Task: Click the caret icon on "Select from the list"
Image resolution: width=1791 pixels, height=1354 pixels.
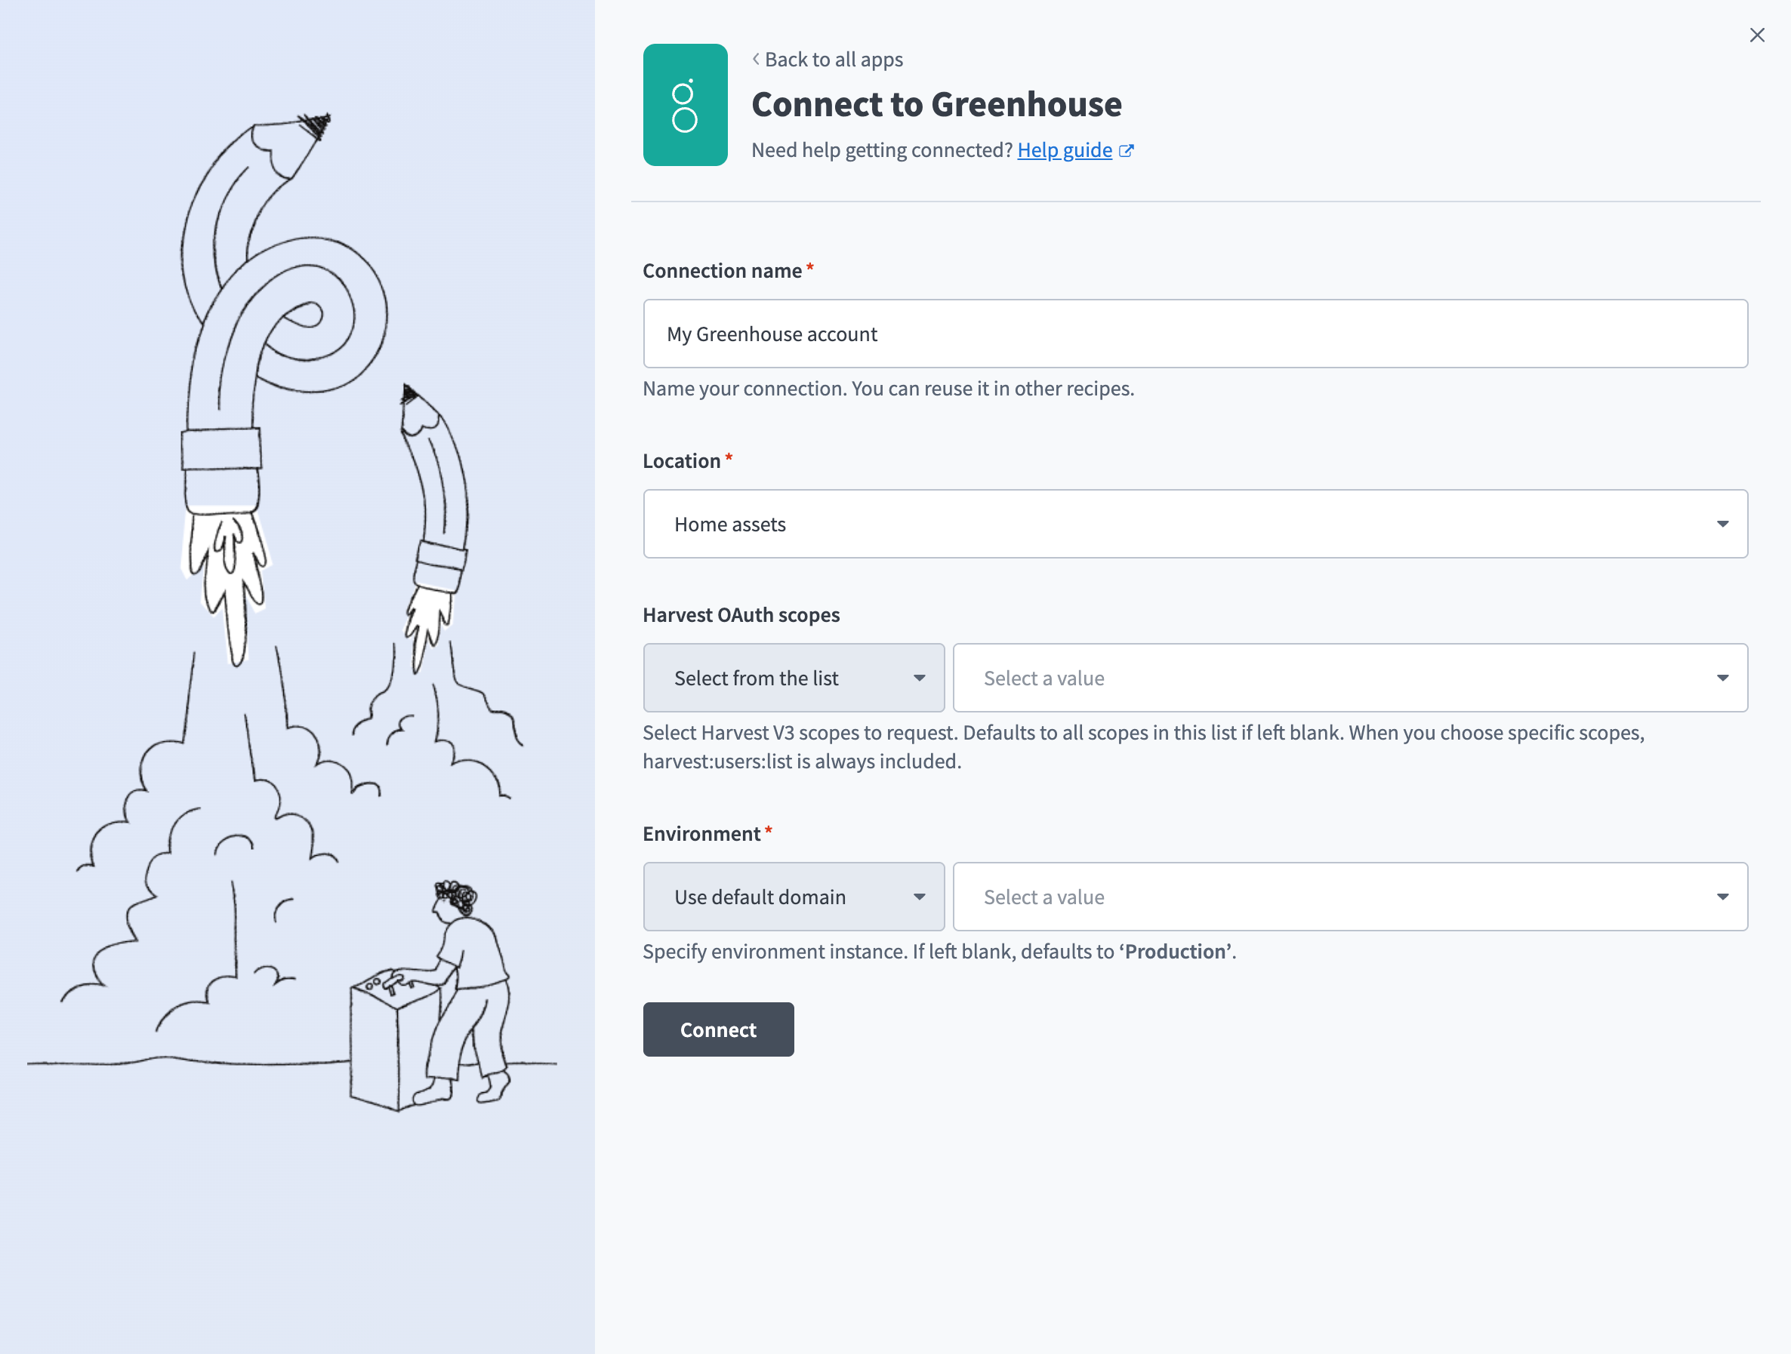Action: click(x=920, y=678)
